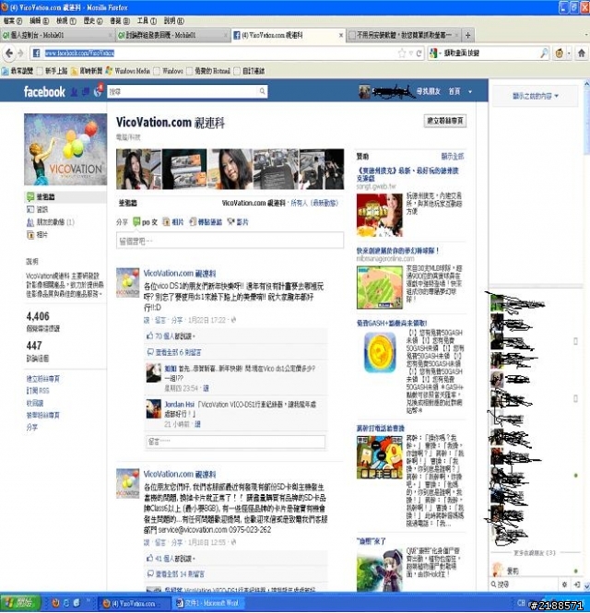Reload the page with the refresh icon
590x613 pixels.
click(419, 53)
